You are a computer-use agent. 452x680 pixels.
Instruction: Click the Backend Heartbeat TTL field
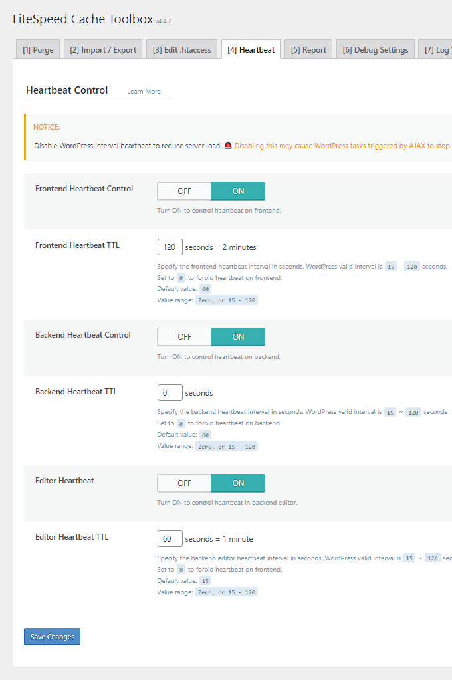point(169,393)
